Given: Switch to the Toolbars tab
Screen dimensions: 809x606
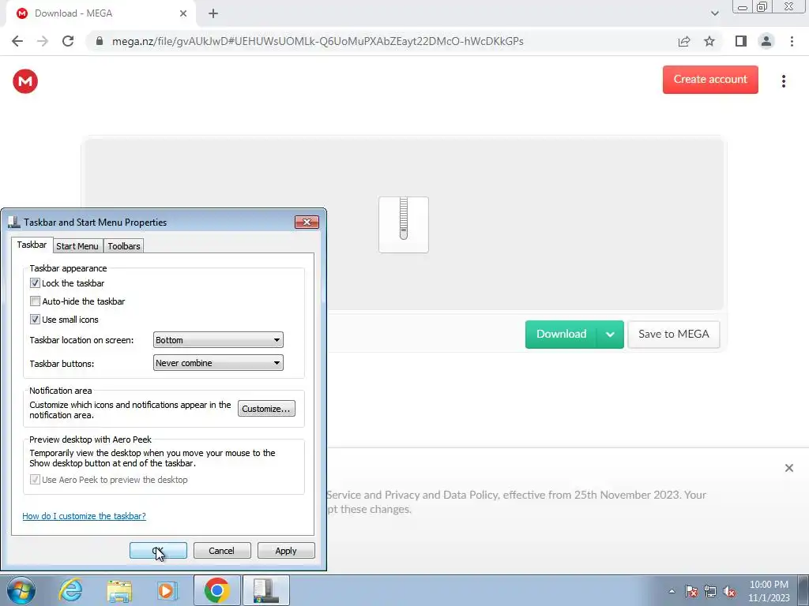Looking at the screenshot, I should [124, 246].
